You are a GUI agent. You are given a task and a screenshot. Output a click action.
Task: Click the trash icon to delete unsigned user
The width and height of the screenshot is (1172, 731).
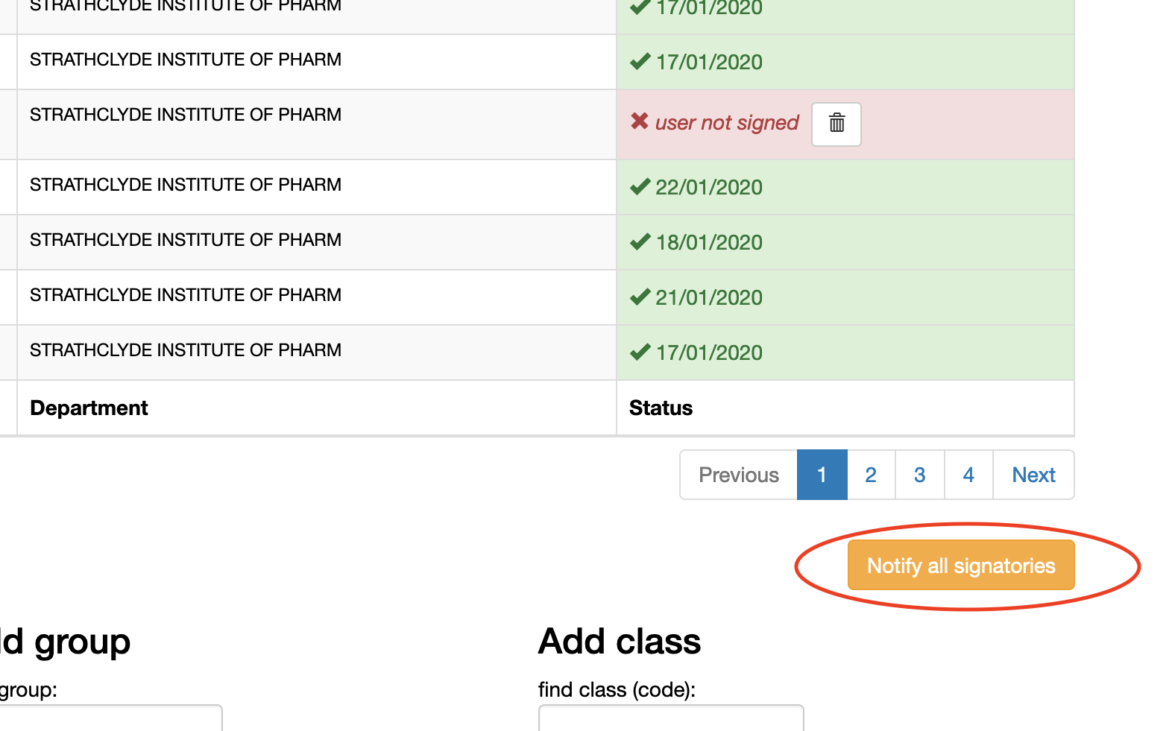tap(837, 124)
